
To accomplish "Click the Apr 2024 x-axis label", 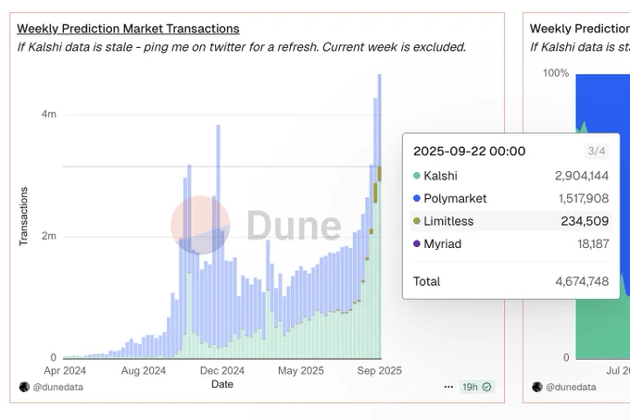I will pos(65,371).
